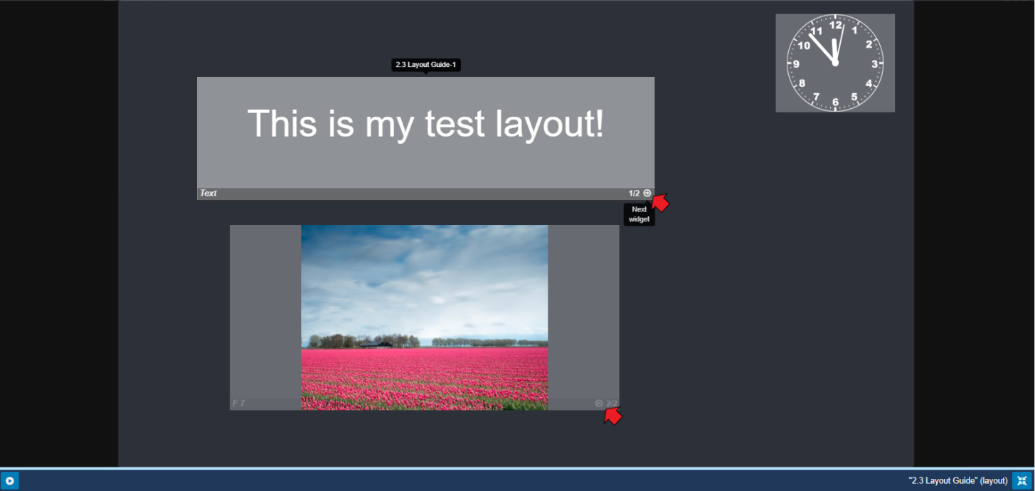Click the "2.3 Layout Guide" (layout) title

tap(957, 481)
